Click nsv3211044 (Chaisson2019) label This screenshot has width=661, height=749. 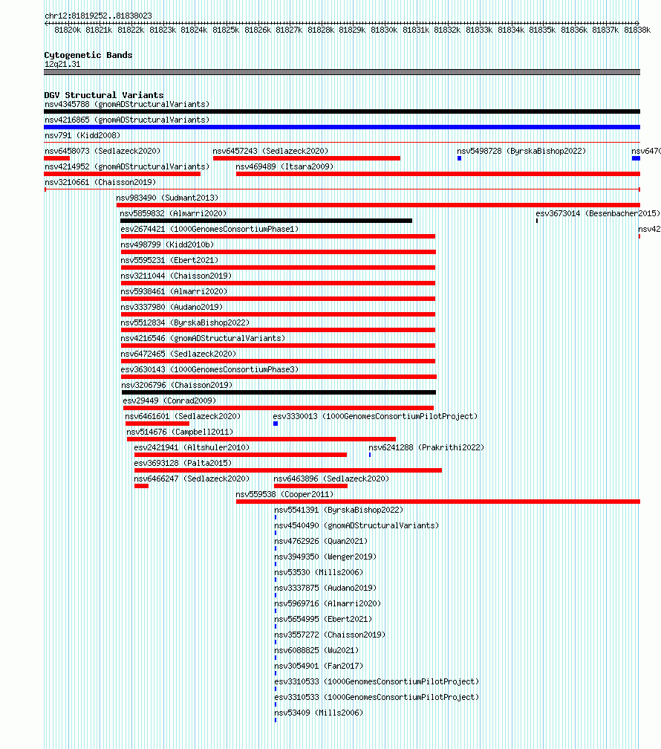pyautogui.click(x=176, y=276)
